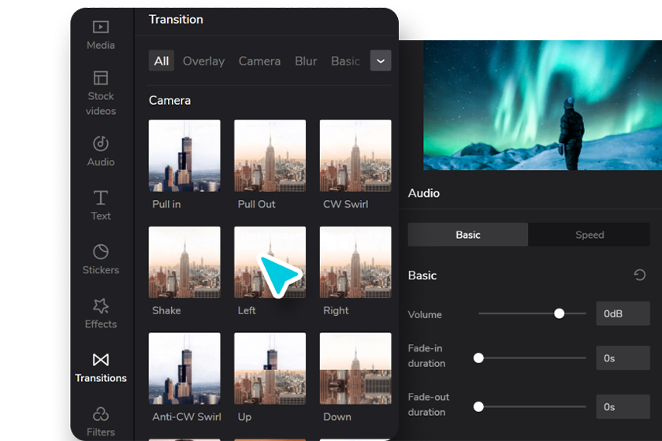Viewport: 662px width, 441px height.
Task: Click the Volume slider handle
Action: (x=559, y=313)
